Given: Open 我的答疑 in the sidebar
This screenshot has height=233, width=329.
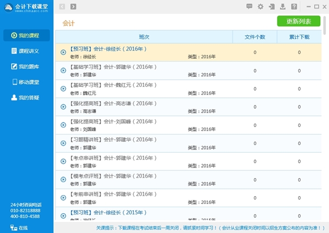Looking at the screenshot, I should 27,97.
